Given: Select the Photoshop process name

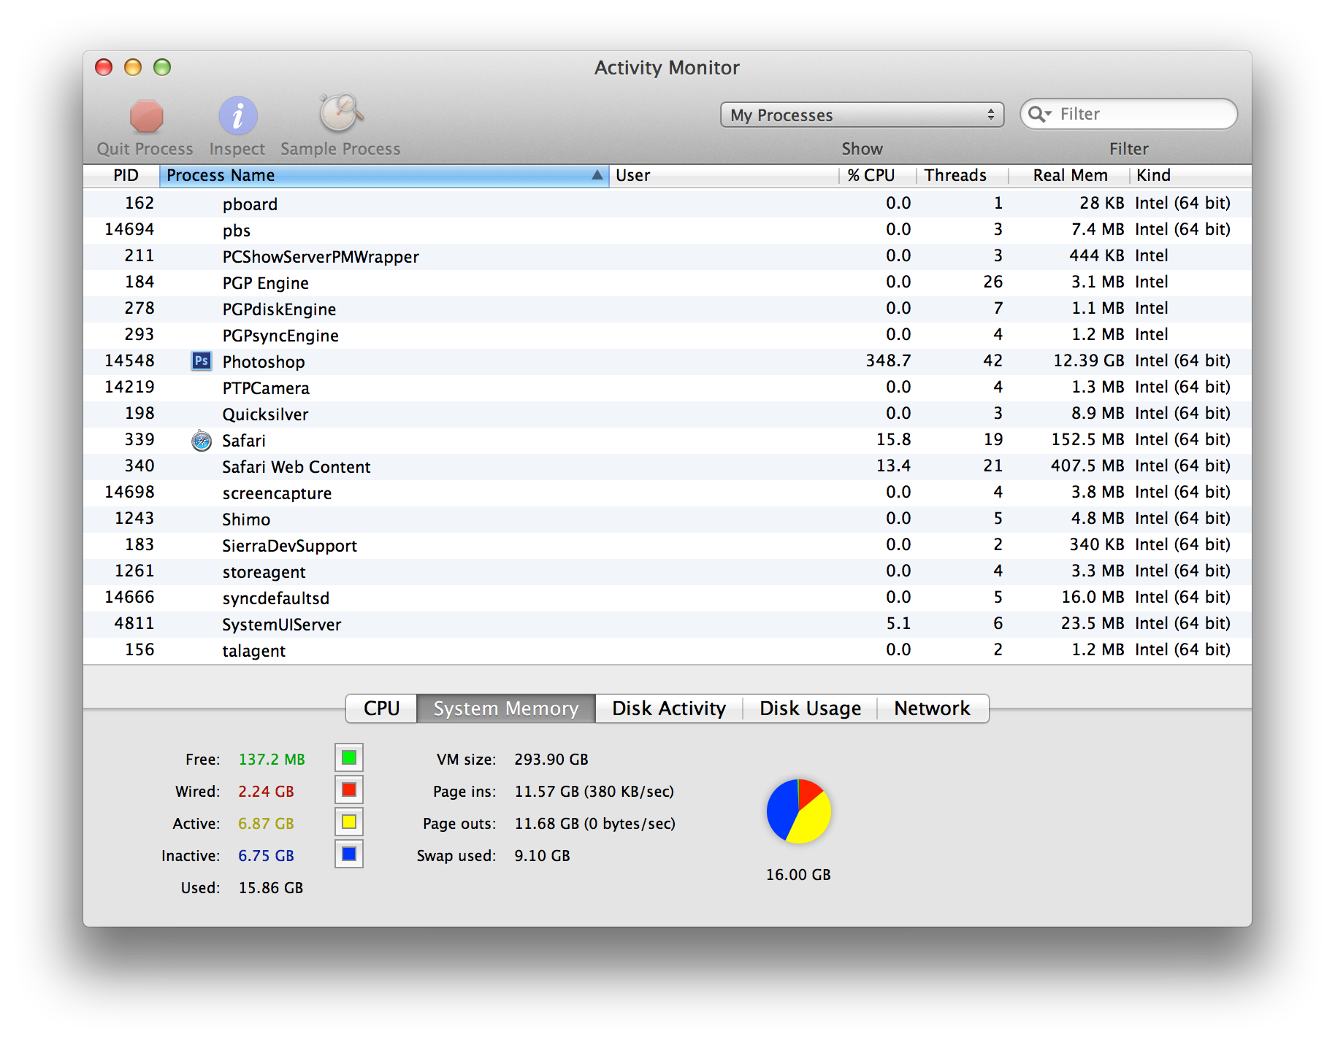Looking at the screenshot, I should coord(264,362).
